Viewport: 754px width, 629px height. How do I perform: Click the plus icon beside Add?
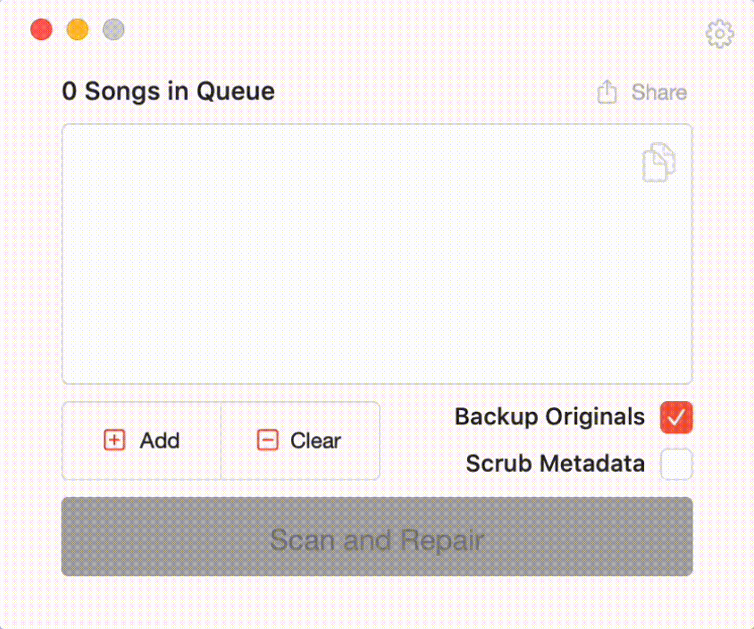(x=114, y=440)
